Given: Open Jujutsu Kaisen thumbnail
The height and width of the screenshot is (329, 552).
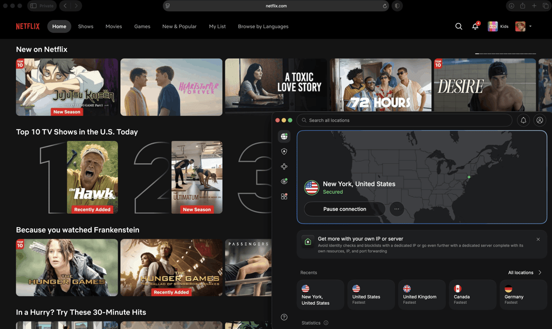Looking at the screenshot, I should (x=67, y=87).
